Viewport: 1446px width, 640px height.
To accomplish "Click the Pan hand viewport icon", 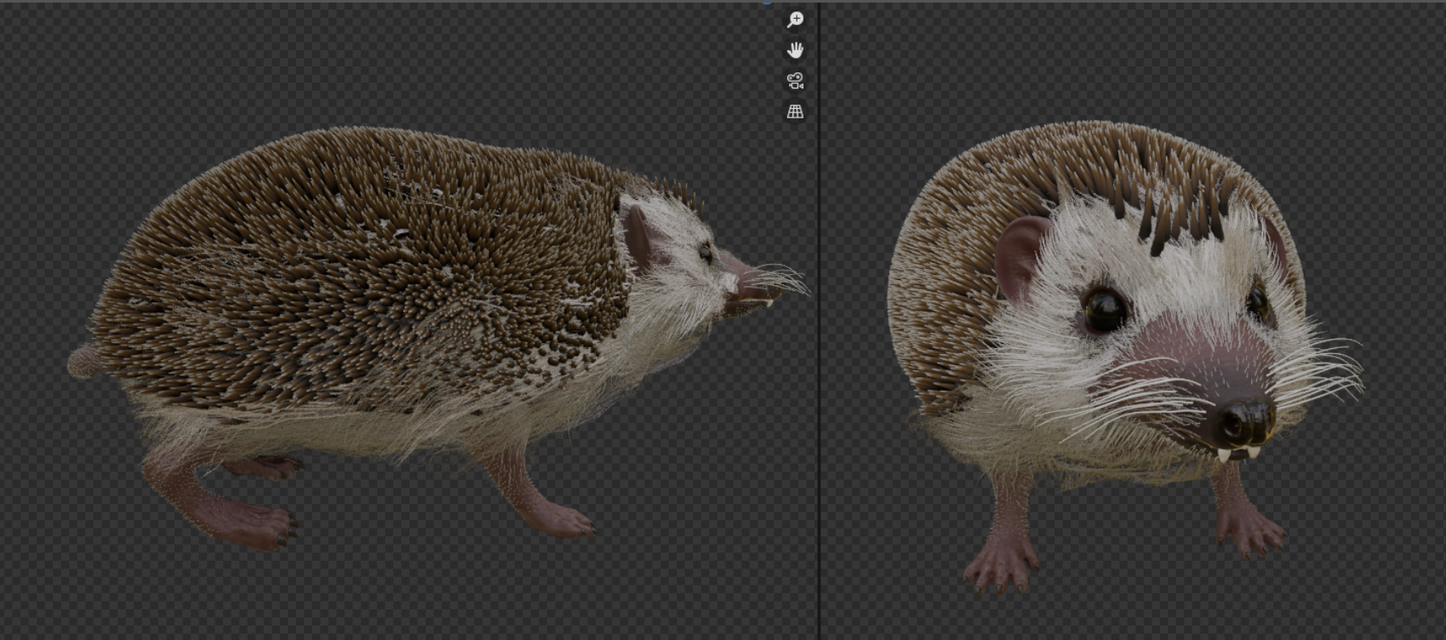I will click(x=795, y=50).
